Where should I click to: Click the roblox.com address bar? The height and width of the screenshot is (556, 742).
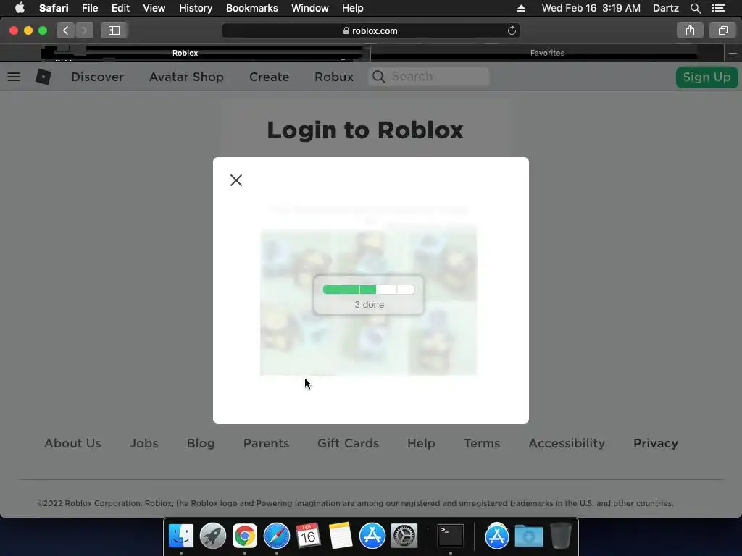[x=370, y=30]
